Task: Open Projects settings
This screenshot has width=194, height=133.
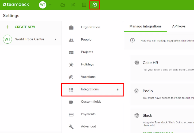Action: pos(87,52)
